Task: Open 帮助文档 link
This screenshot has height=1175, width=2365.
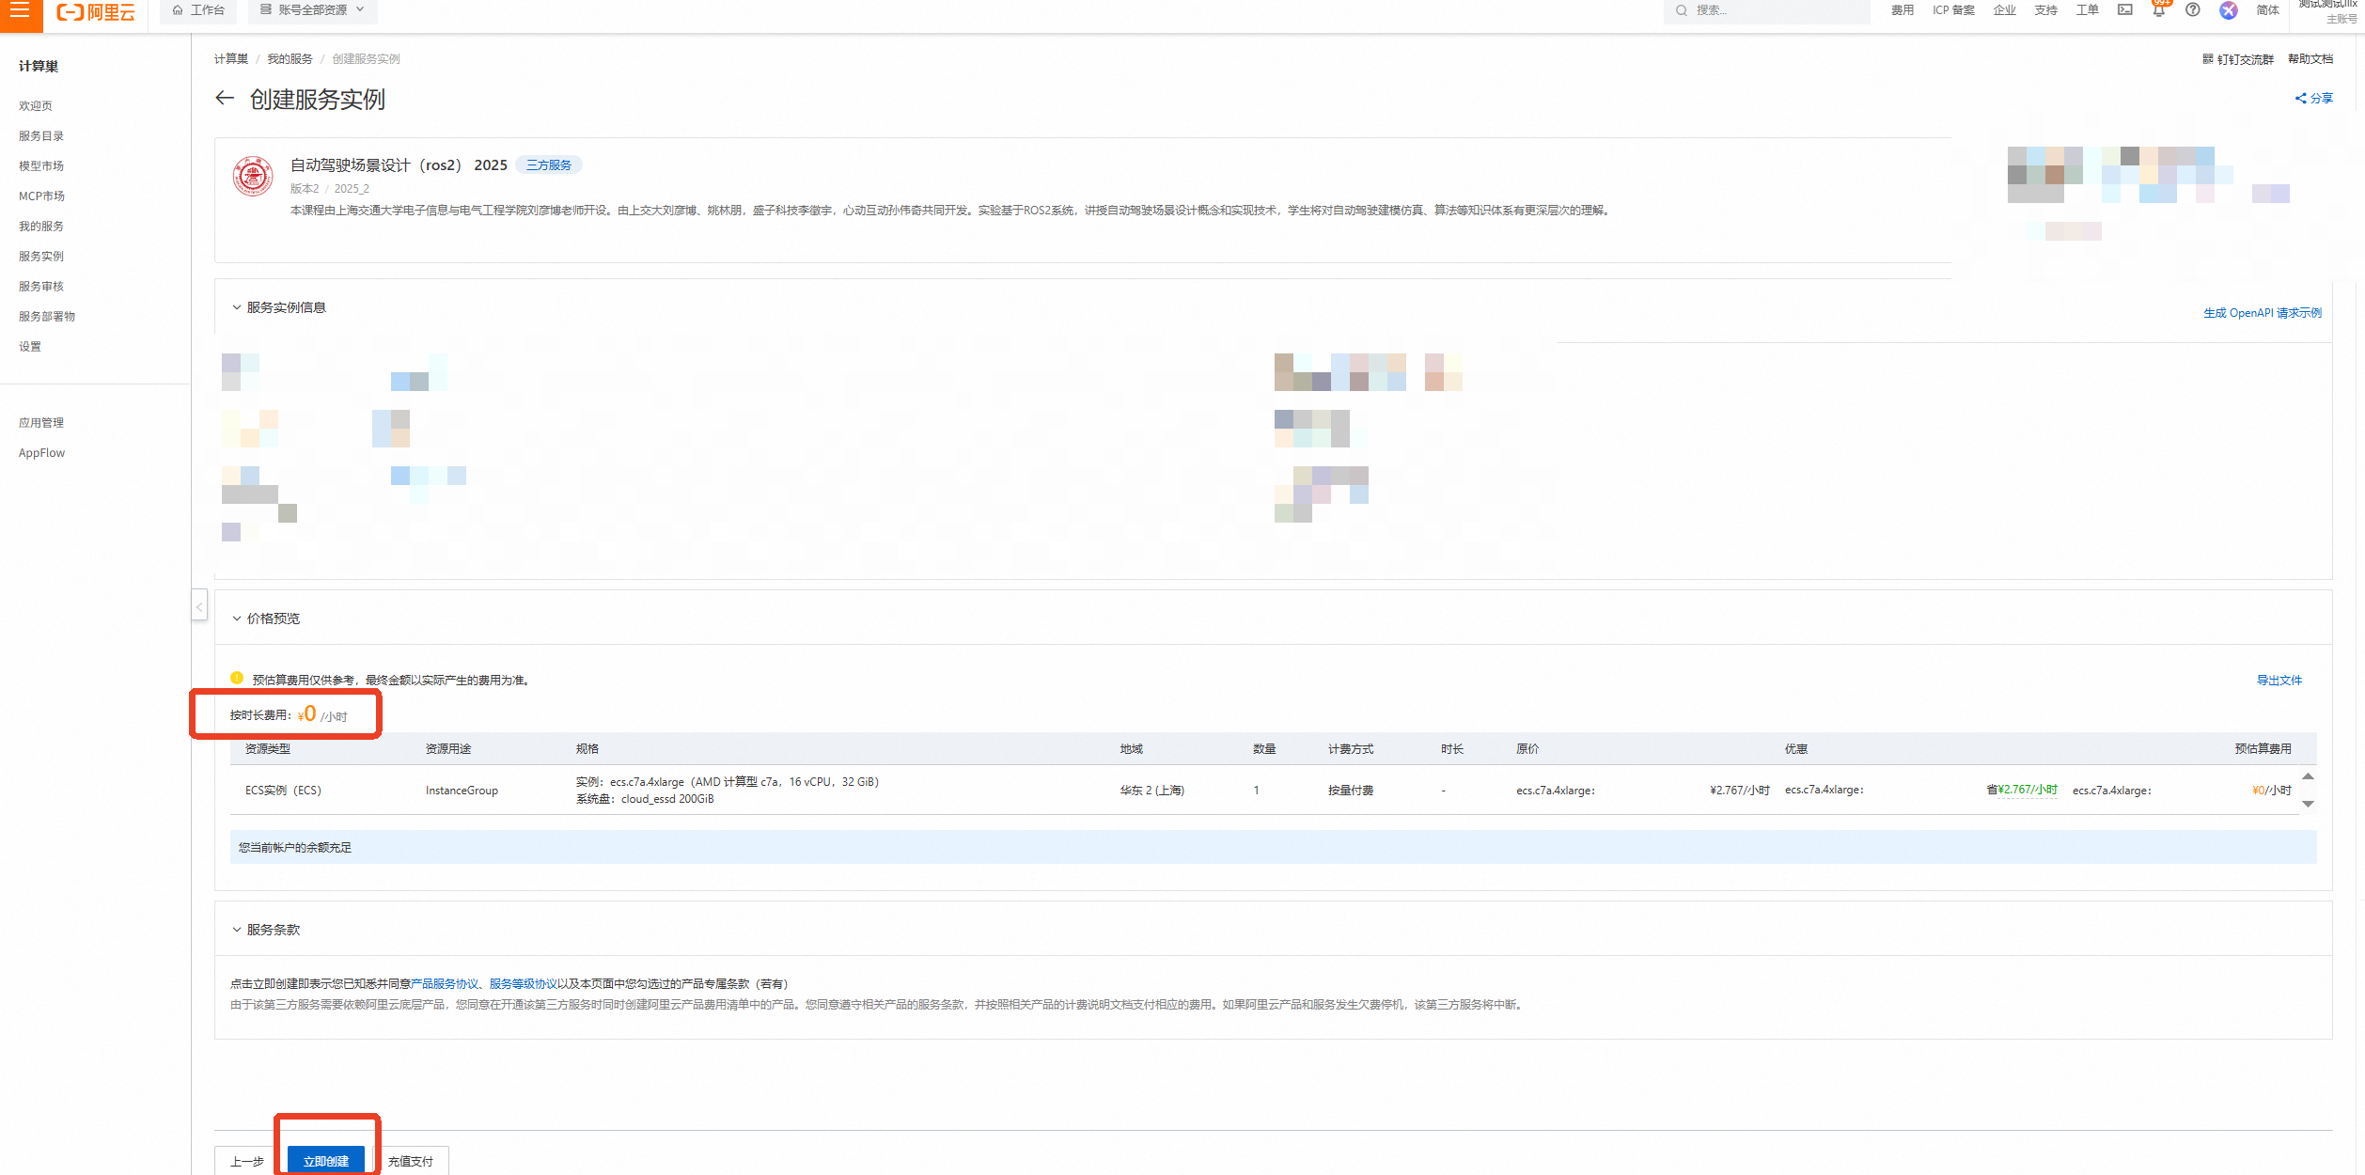Action: pyautogui.click(x=2310, y=59)
